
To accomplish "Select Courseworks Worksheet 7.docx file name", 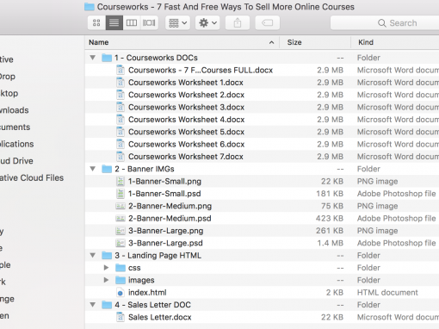I will click(x=186, y=157).
